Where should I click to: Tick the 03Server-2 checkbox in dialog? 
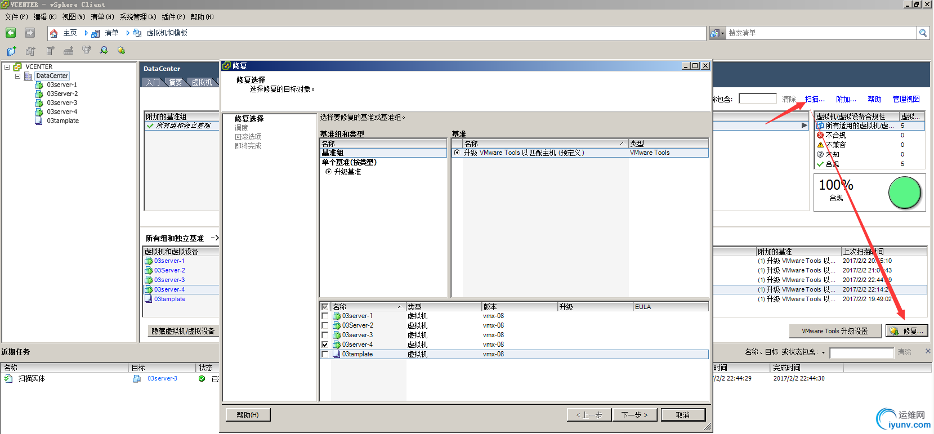pyautogui.click(x=325, y=326)
